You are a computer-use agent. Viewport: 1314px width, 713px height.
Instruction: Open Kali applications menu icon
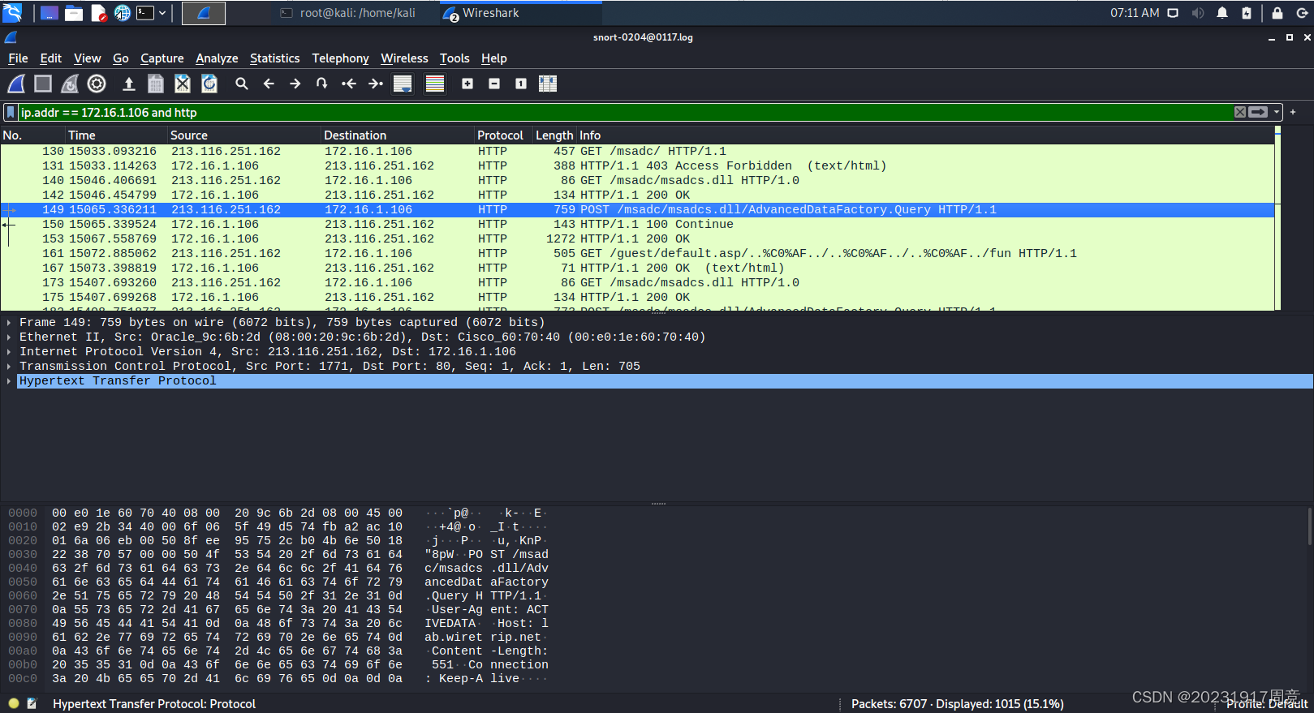coord(12,13)
